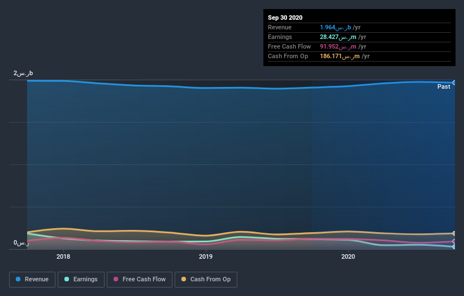The width and height of the screenshot is (464, 296).
Task: Toggle the Earnings legend button
Action: (81, 280)
